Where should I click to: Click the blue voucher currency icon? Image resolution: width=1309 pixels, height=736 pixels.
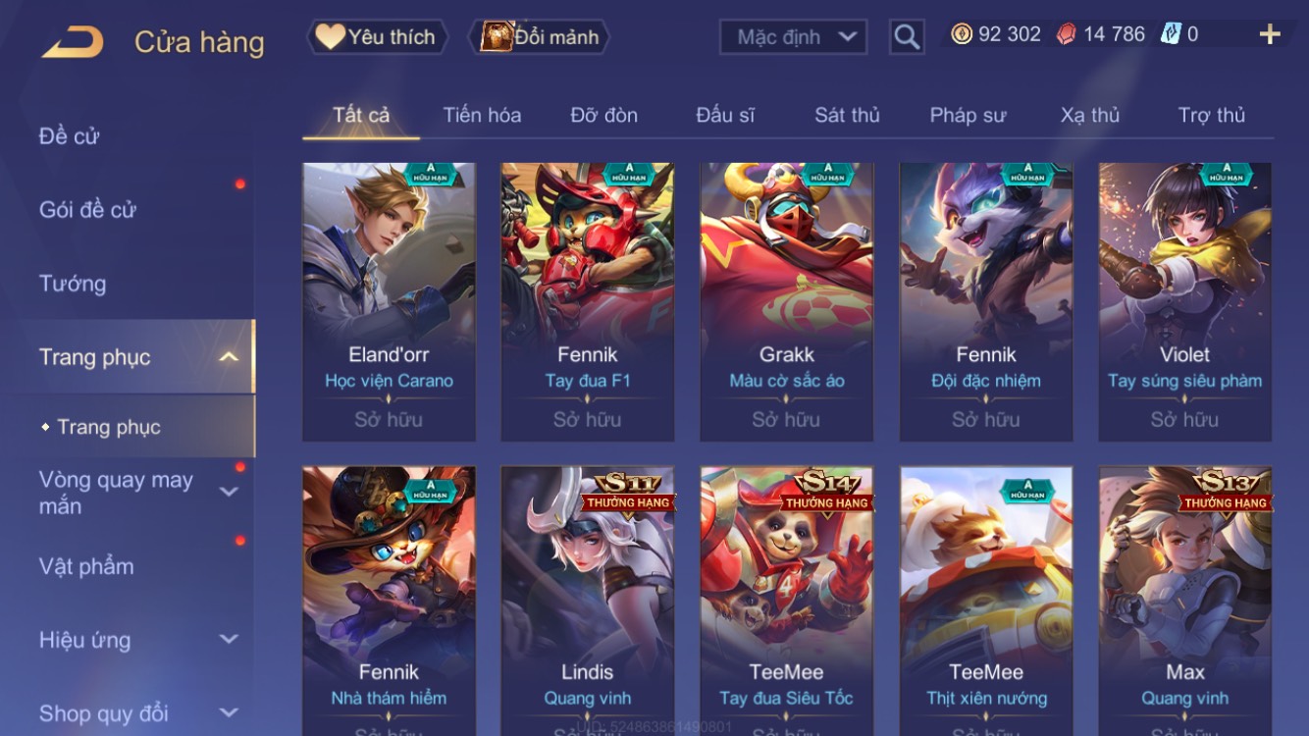coord(1170,34)
